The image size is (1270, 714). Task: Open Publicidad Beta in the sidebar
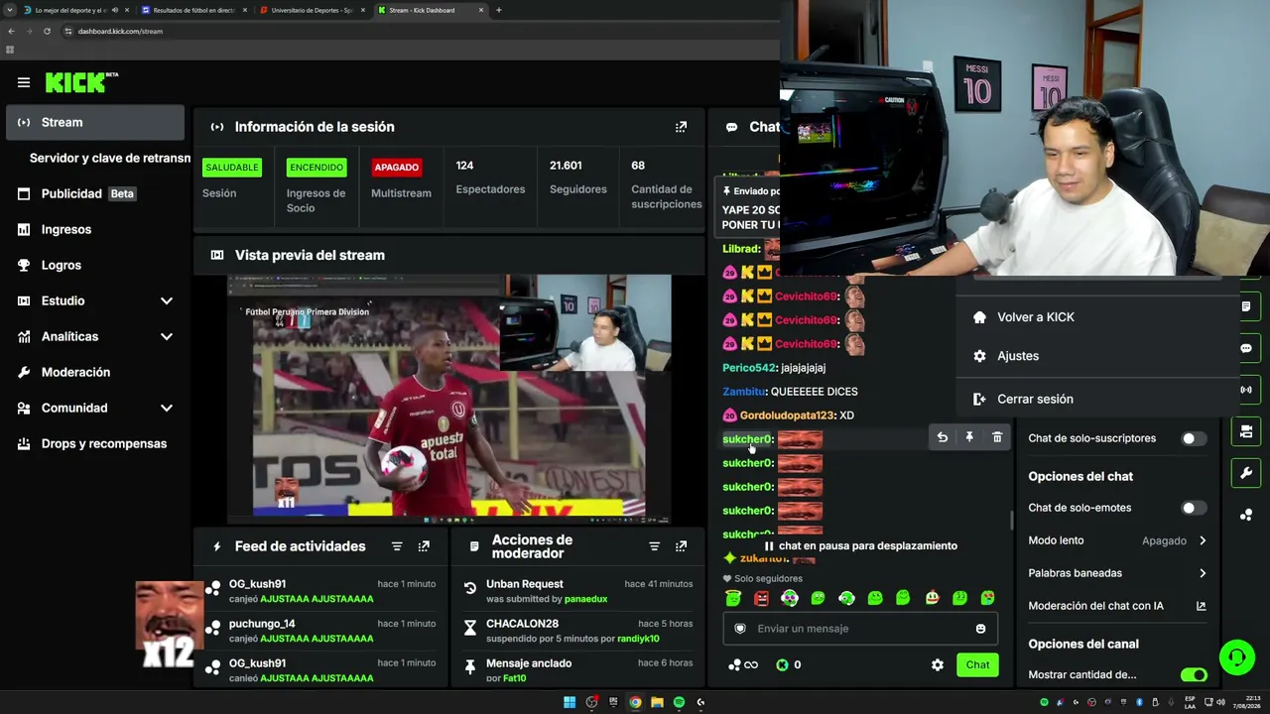[x=95, y=193]
